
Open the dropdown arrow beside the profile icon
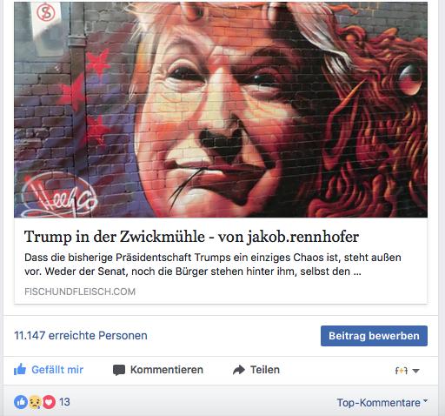415,371
